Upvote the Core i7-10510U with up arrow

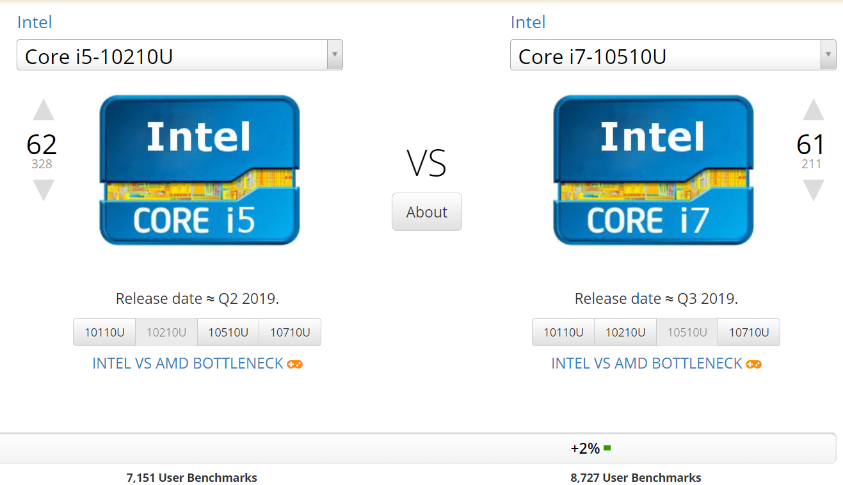coord(814,110)
